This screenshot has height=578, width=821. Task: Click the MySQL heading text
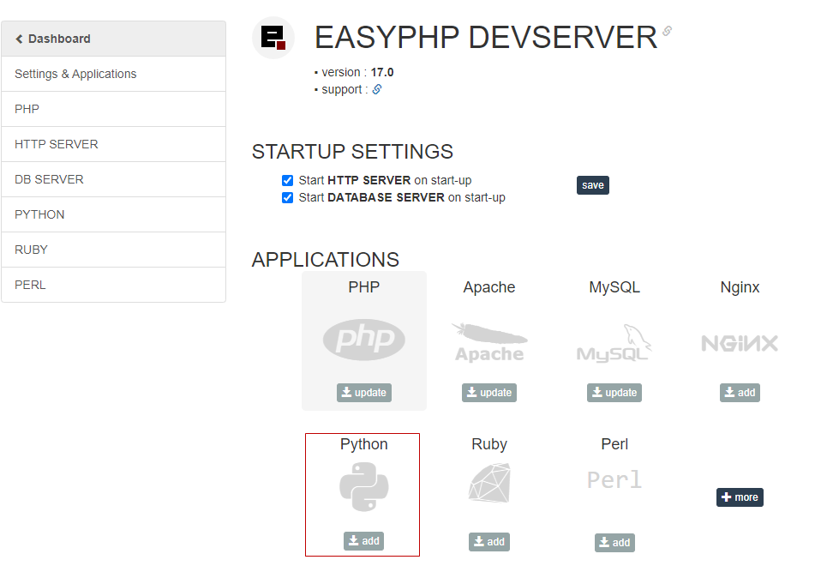tap(614, 287)
